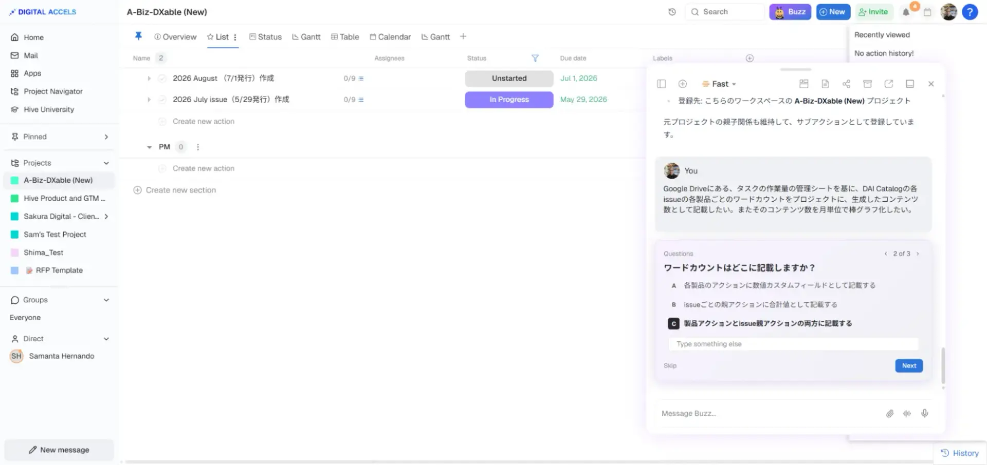Click the pin icon beside Overview
This screenshot has height=465, width=987.
[138, 36]
